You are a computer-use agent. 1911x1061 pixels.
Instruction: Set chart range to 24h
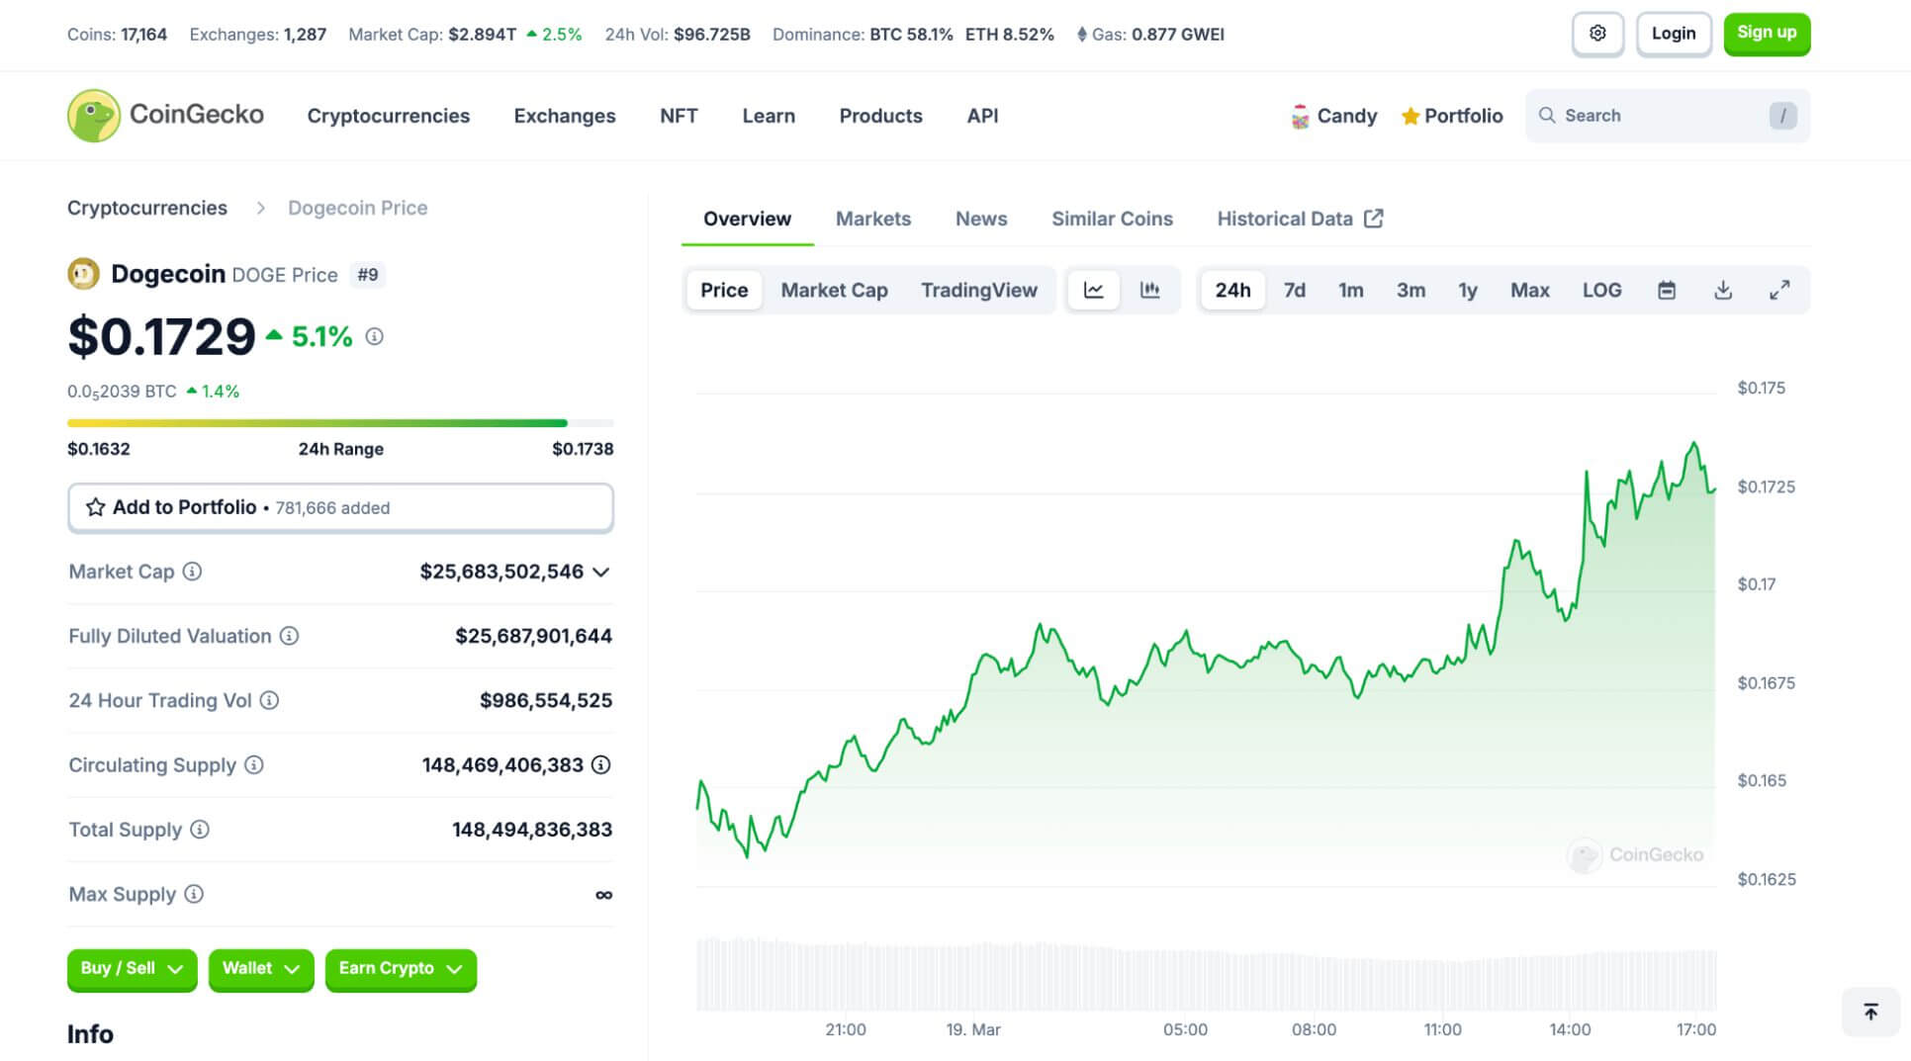1232,290
